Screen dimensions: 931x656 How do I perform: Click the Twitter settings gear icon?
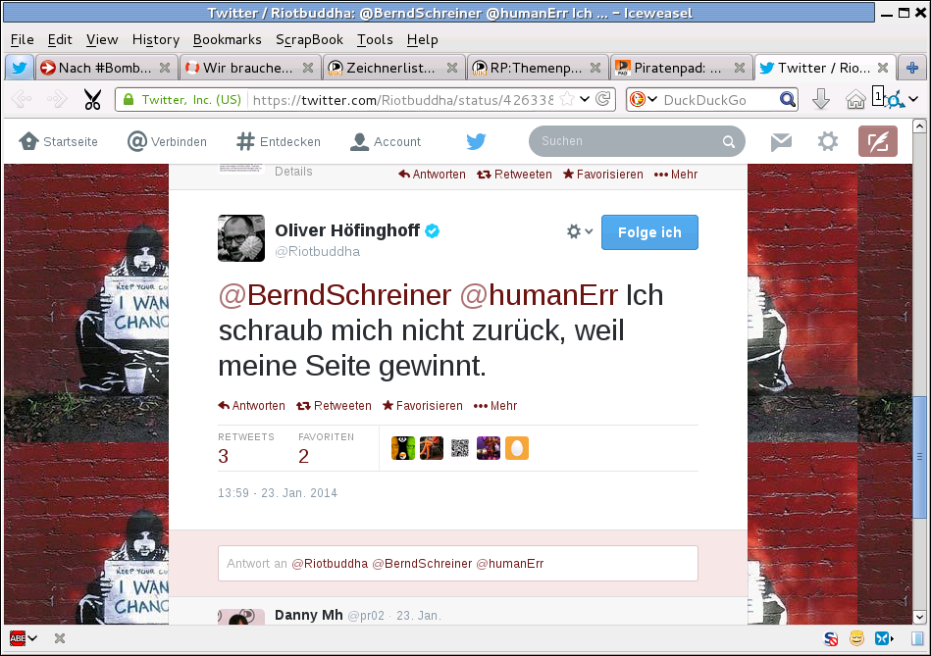(828, 141)
